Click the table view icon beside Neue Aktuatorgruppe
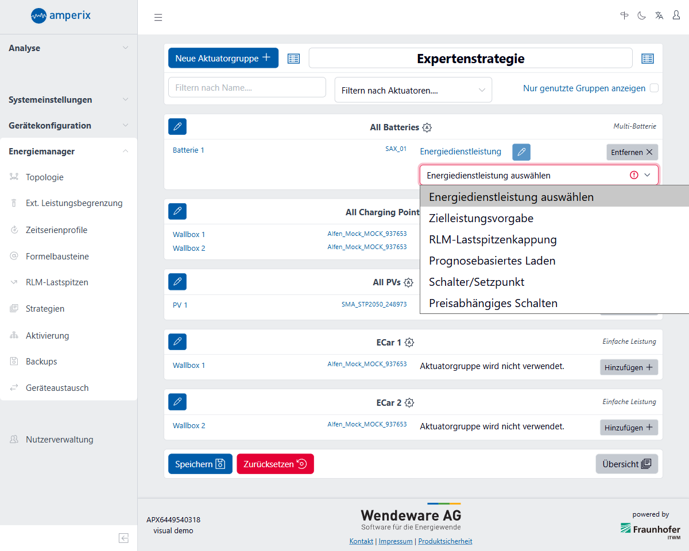Screen dimensions: 689x551 (293, 59)
